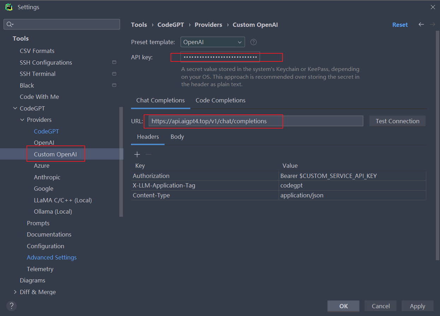Click the project-level icon beside SSH Terminal

[114, 74]
